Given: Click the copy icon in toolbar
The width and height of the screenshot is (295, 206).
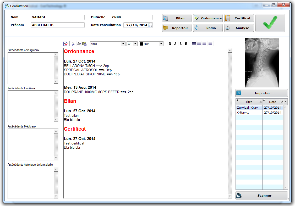Looking at the screenshot, I should [x=79, y=44].
